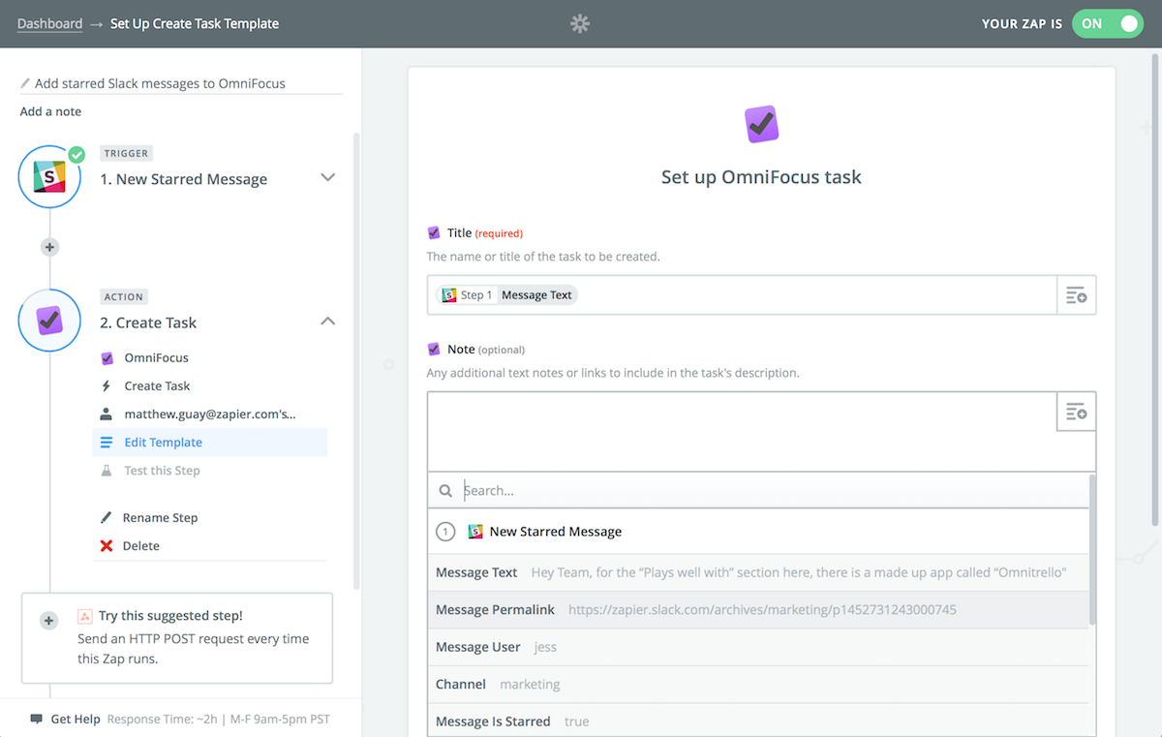Click the person account icon in substeps

107,414
